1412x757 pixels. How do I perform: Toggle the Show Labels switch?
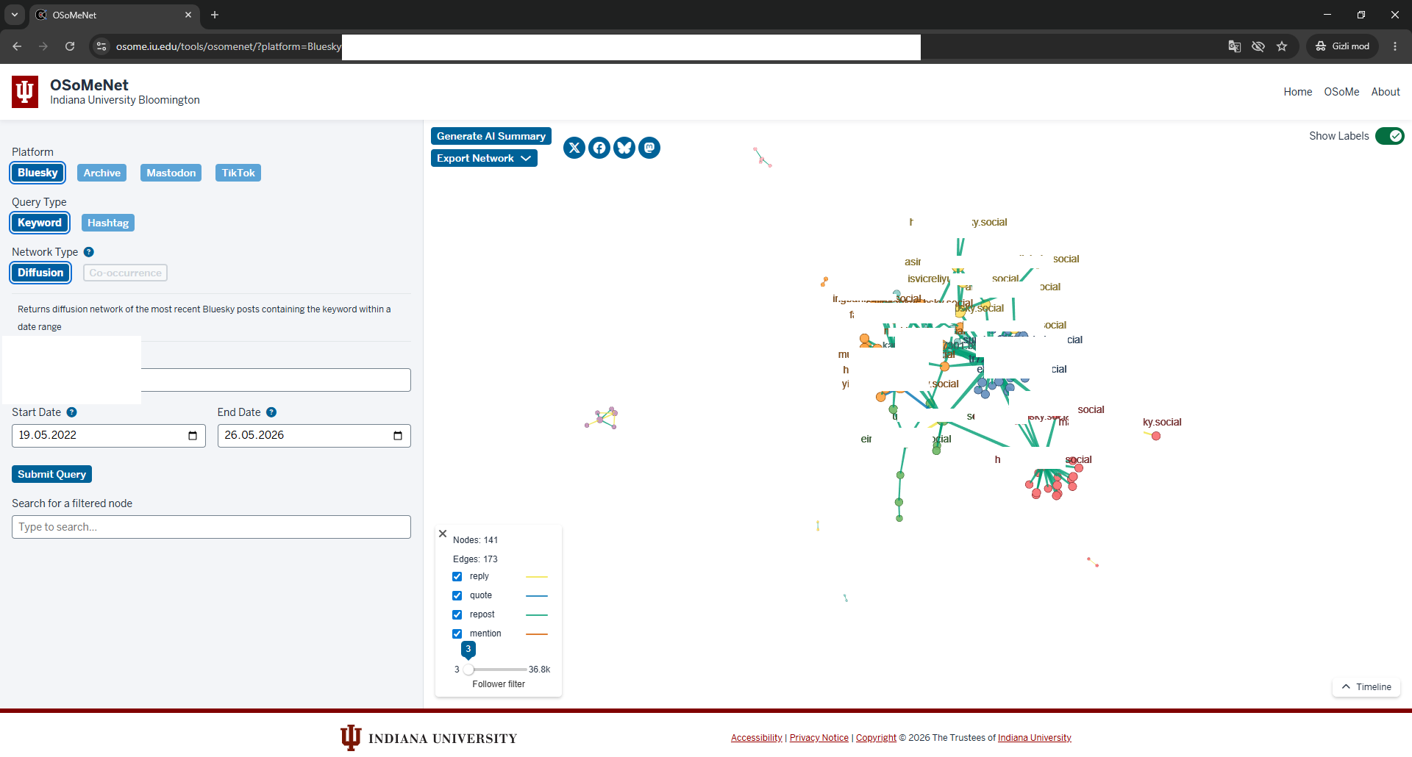pos(1390,136)
